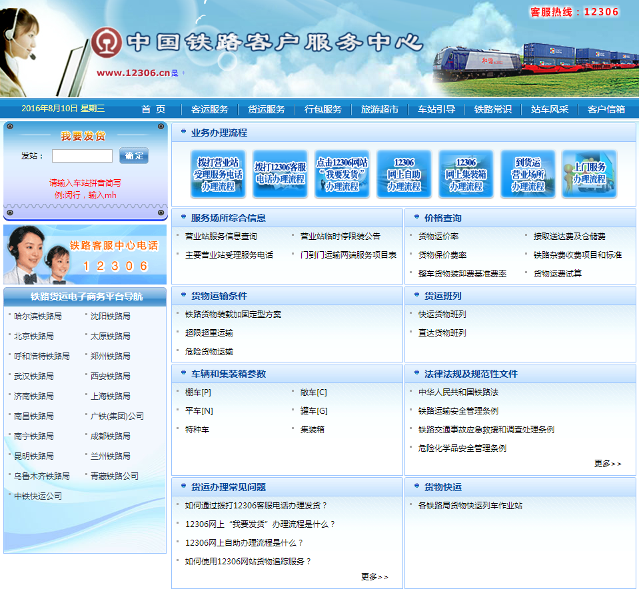The height and width of the screenshot is (591, 639).
Task: Open the 拨打12306客服电话办理流程 tile
Action: (280, 174)
